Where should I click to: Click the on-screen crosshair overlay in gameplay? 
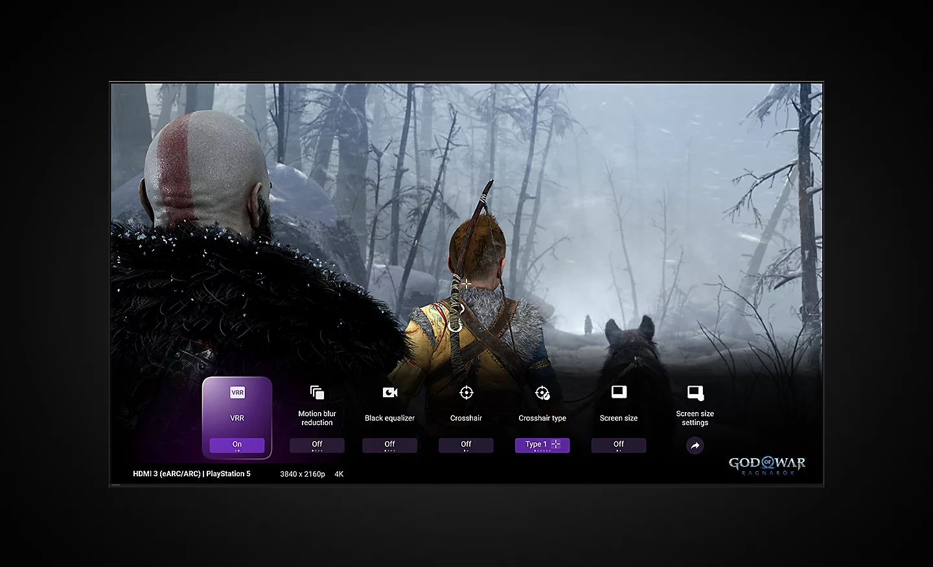(x=466, y=284)
